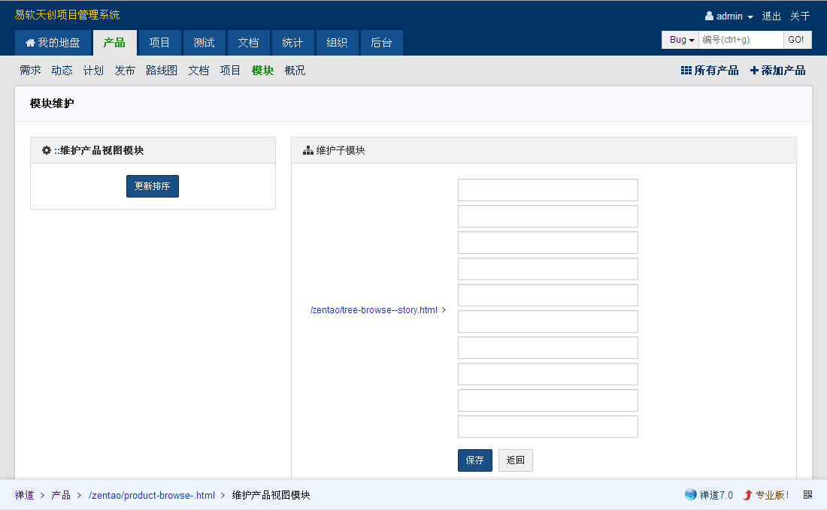Open /zentao/product-browse-.html breadcrumb link
Image resolution: width=827 pixels, height=510 pixels.
(x=152, y=495)
